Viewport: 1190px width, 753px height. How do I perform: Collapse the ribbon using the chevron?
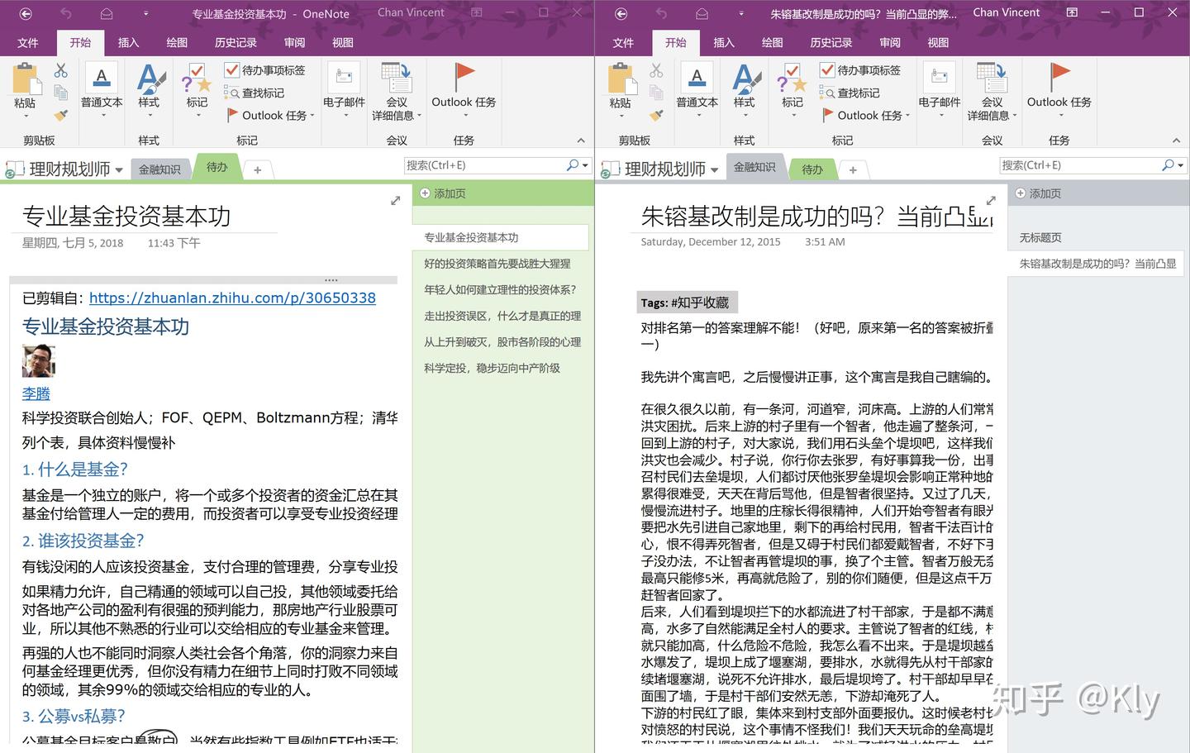(581, 140)
